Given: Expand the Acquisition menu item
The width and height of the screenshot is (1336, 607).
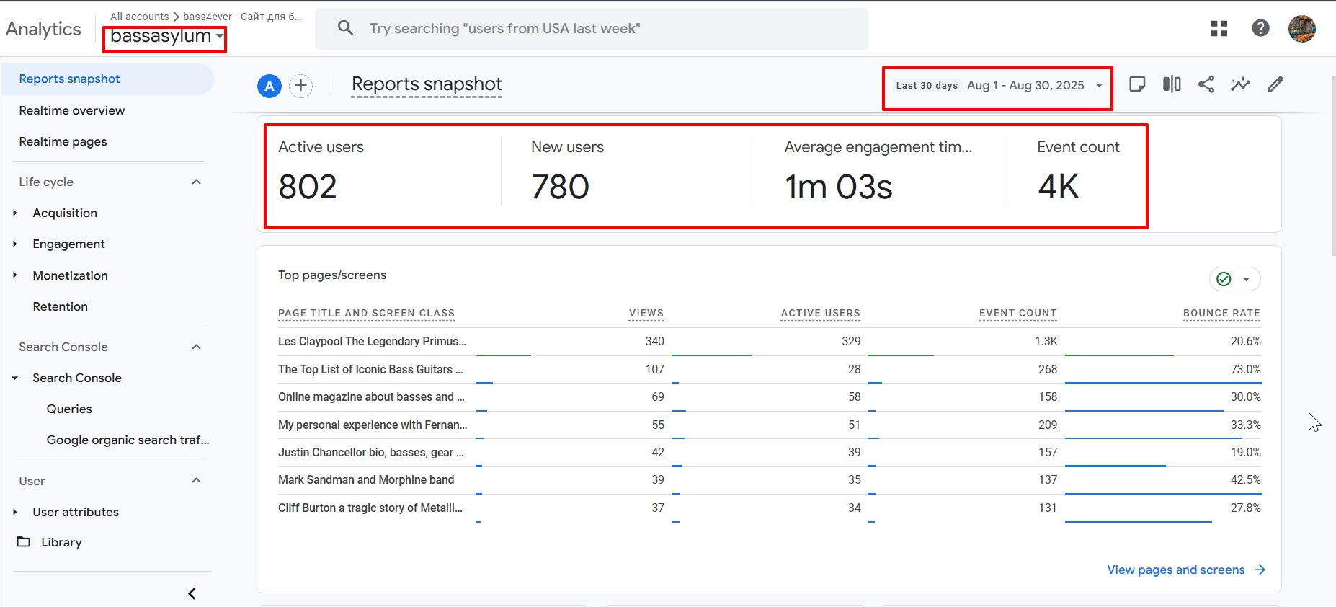Looking at the screenshot, I should point(65,213).
